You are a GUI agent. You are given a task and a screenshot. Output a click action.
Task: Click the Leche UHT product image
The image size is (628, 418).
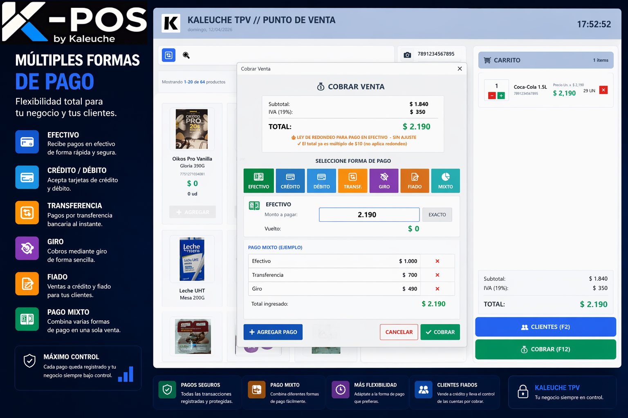pyautogui.click(x=192, y=260)
